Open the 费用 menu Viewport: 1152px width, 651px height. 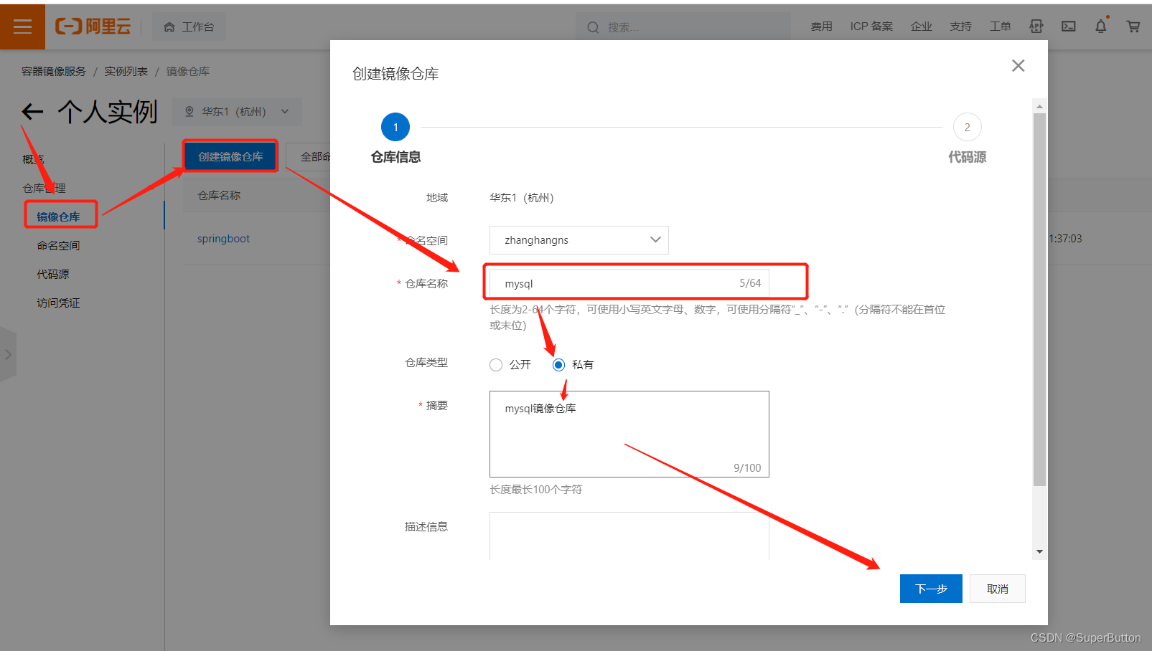(x=821, y=27)
